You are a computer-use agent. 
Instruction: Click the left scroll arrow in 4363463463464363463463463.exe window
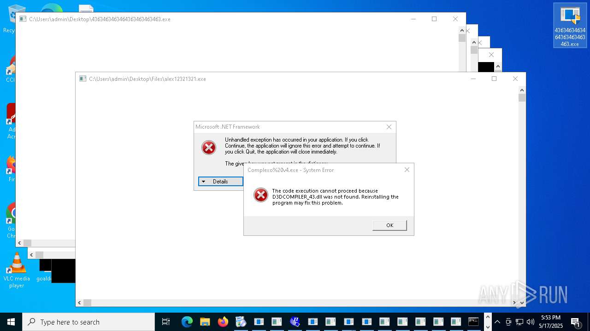[19, 243]
